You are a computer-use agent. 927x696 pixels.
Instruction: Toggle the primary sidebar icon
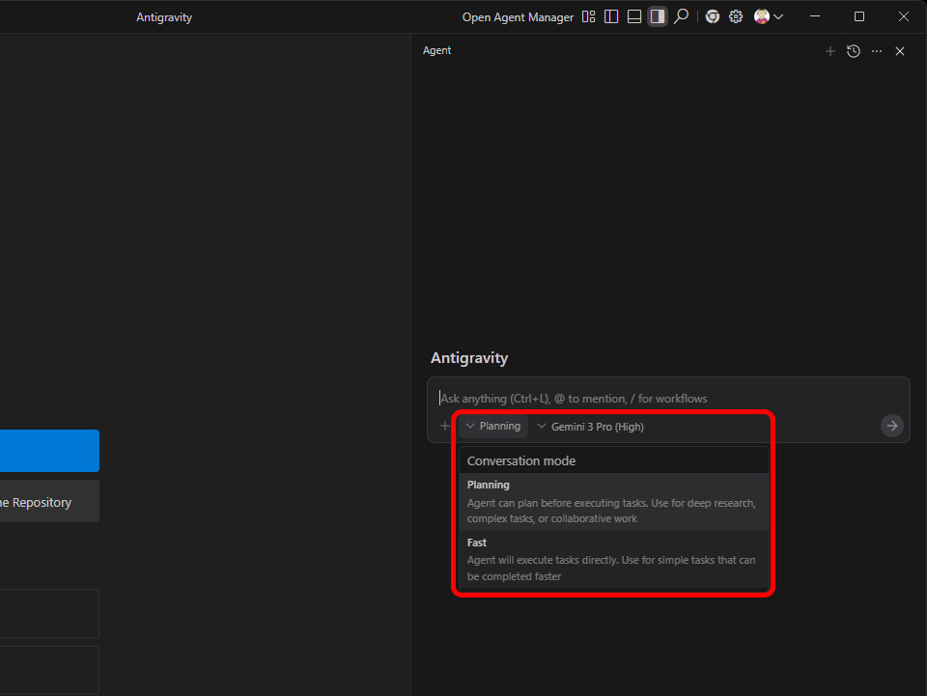click(611, 16)
